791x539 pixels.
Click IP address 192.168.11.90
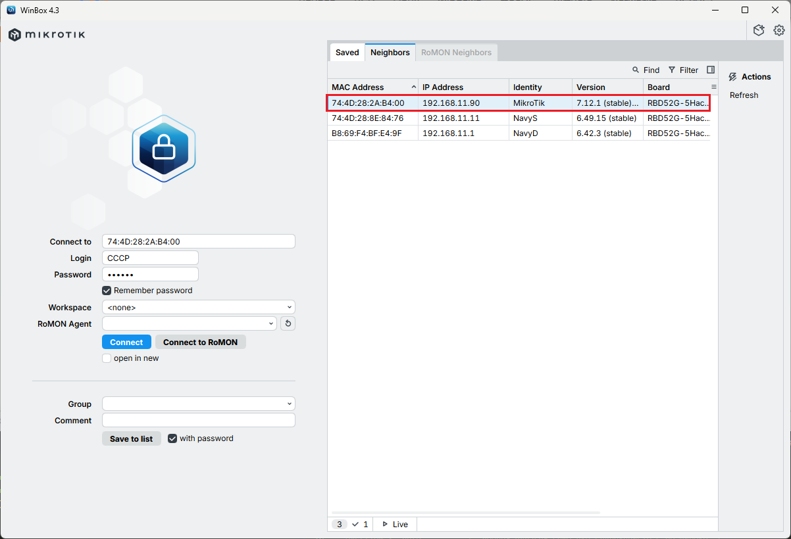[x=451, y=103]
